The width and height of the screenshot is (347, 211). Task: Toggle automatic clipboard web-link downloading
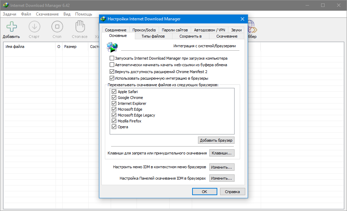click(112, 64)
